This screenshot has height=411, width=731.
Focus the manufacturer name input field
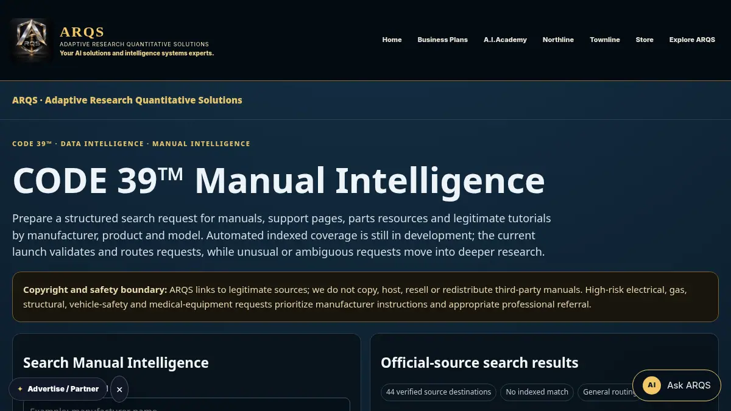186,405
